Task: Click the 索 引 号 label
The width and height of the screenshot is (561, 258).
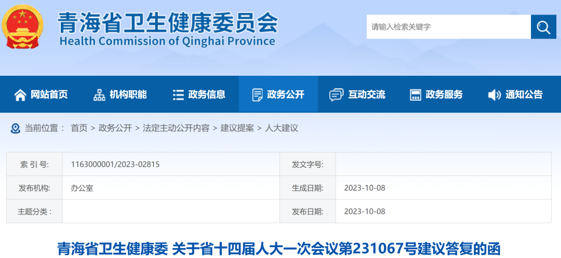Action: click(x=34, y=165)
